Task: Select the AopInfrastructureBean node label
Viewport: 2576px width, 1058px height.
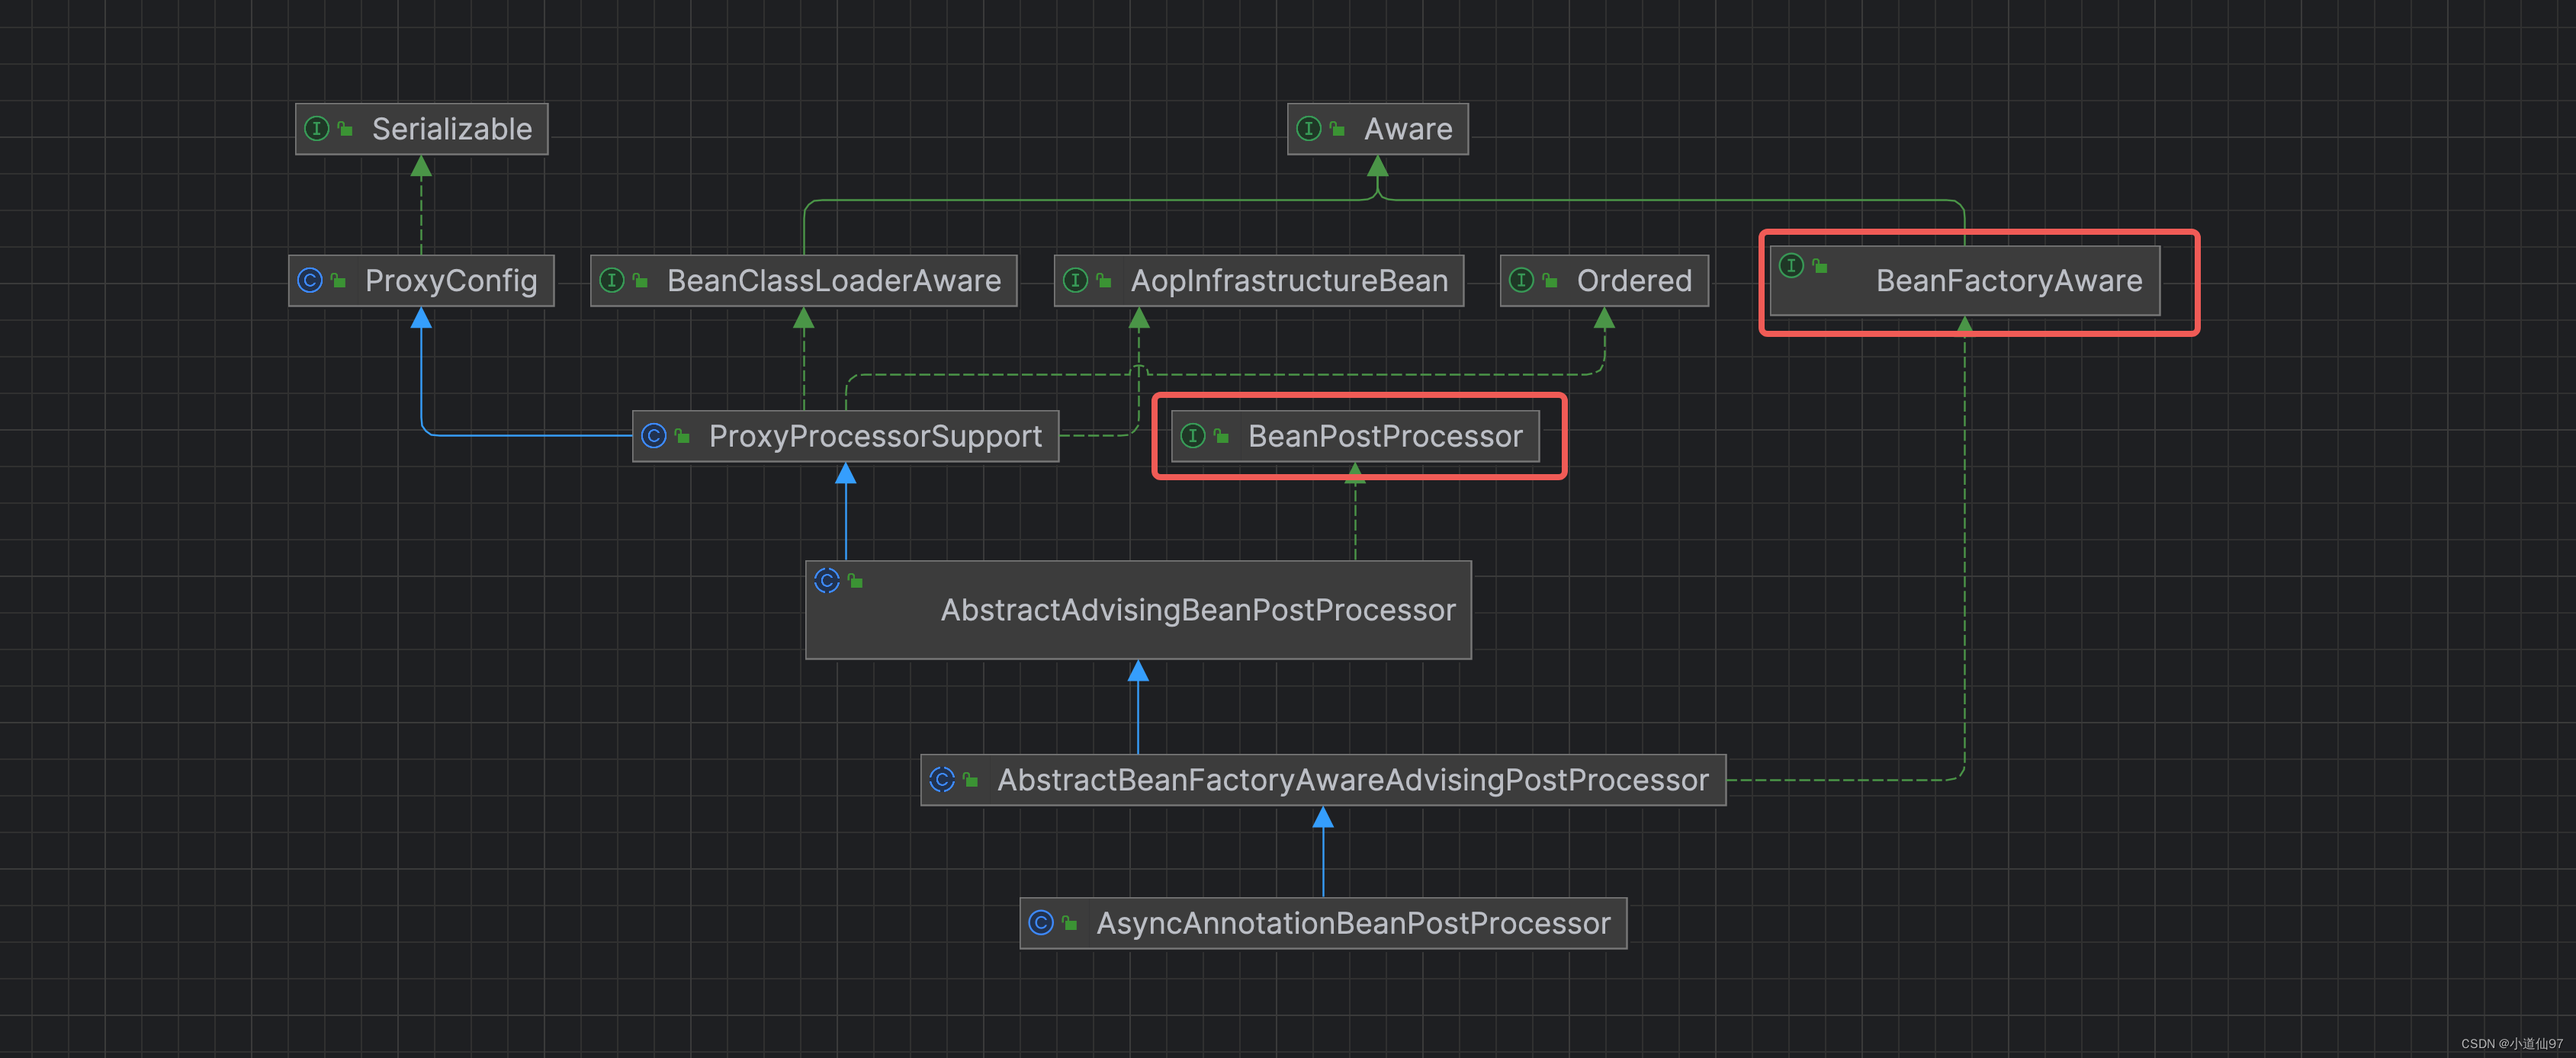Action: pos(1289,281)
